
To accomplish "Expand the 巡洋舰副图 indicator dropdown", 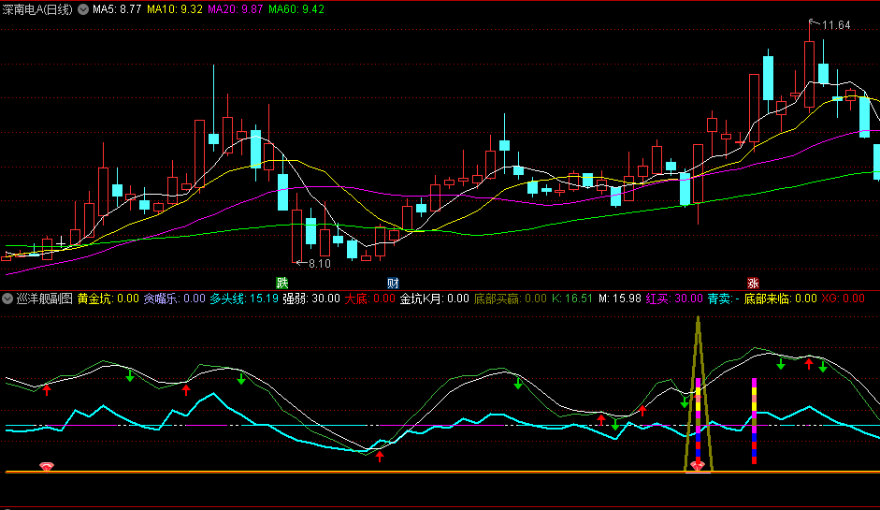I will [7, 299].
